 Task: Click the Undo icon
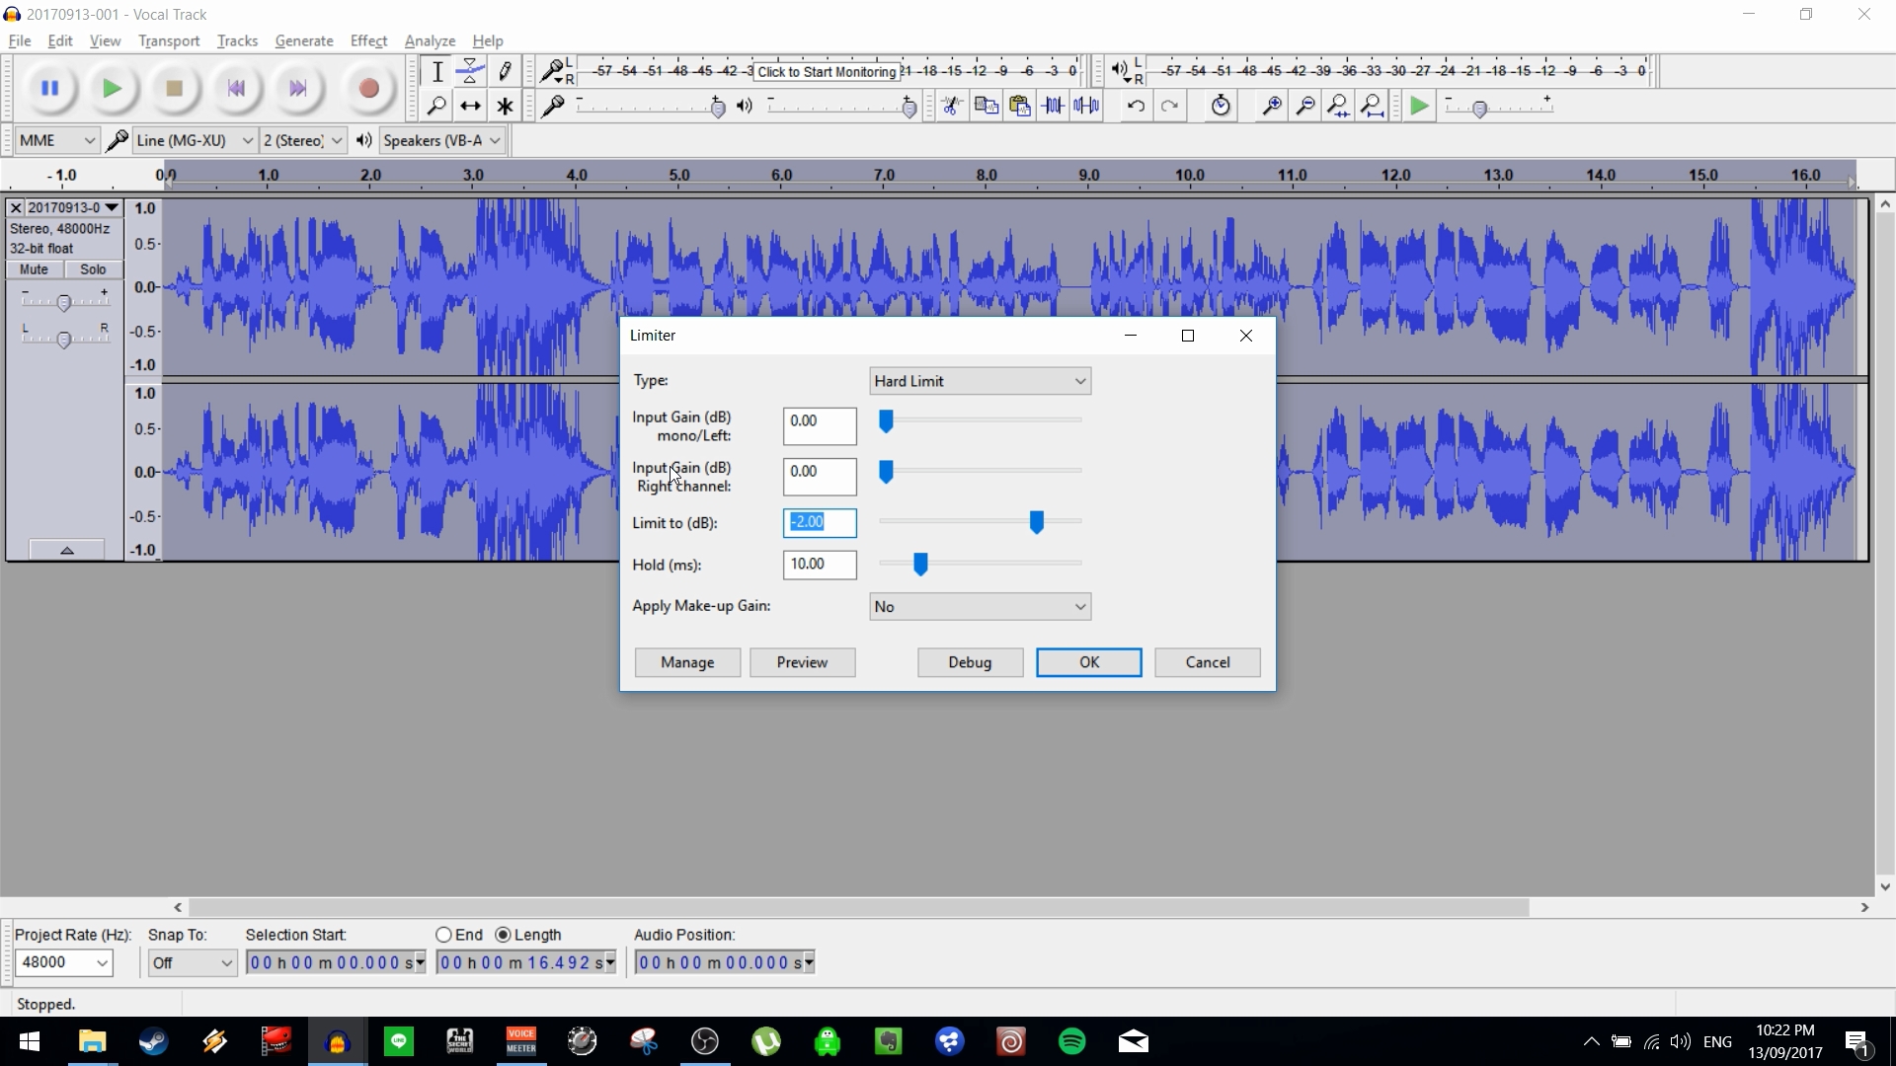1137,106
